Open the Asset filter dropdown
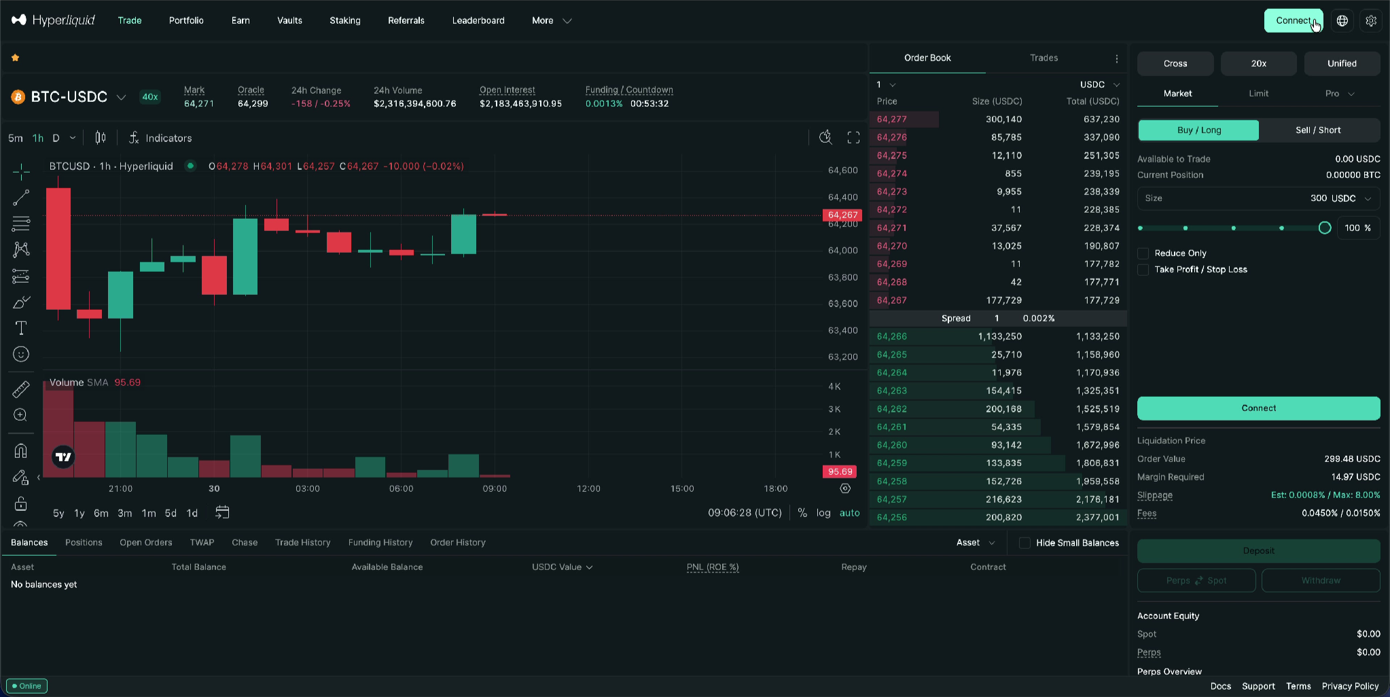The image size is (1390, 697). (x=976, y=543)
